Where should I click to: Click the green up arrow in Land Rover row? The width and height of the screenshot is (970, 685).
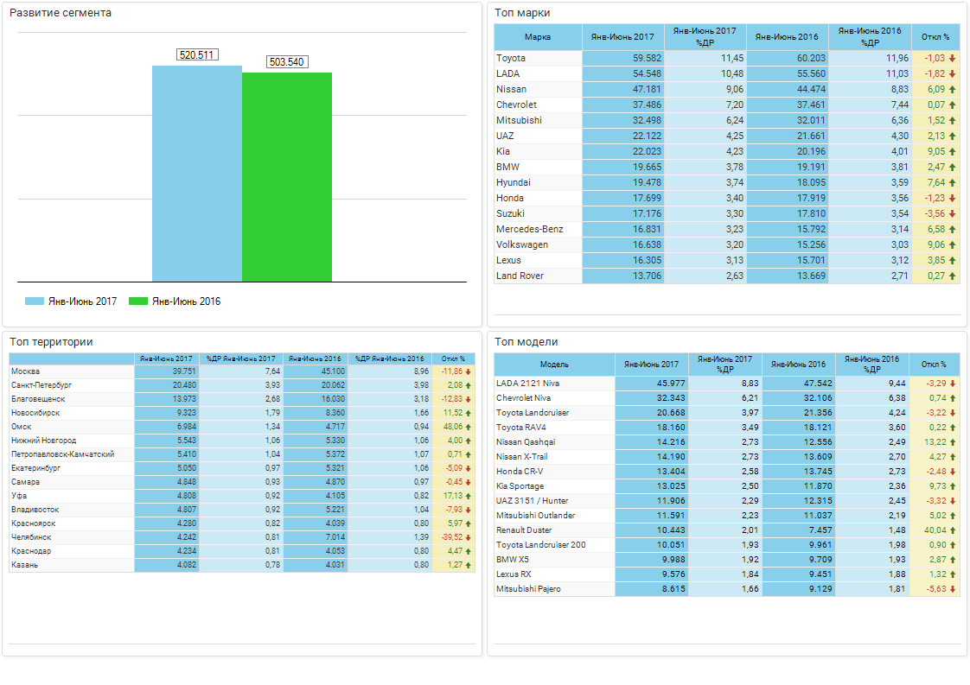point(952,276)
